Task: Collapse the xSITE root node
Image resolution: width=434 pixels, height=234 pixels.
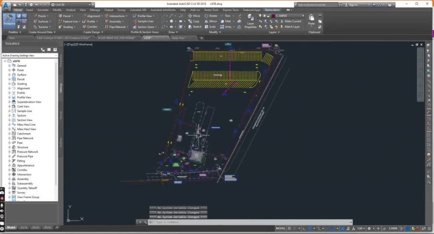Action: (5, 61)
